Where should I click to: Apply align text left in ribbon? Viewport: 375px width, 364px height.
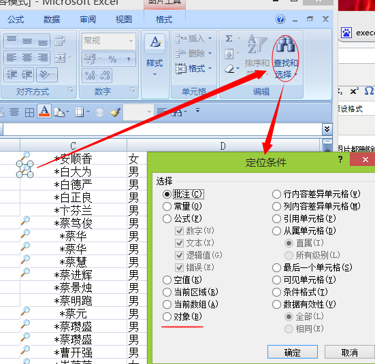(x=12, y=58)
